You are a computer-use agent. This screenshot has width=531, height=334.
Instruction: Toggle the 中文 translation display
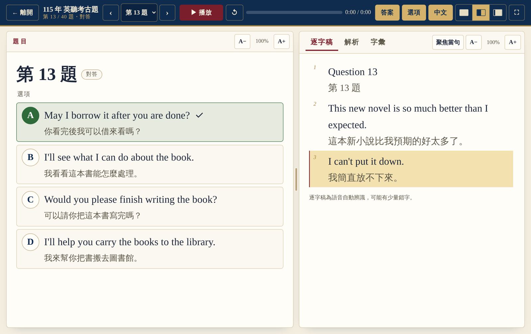tap(440, 13)
